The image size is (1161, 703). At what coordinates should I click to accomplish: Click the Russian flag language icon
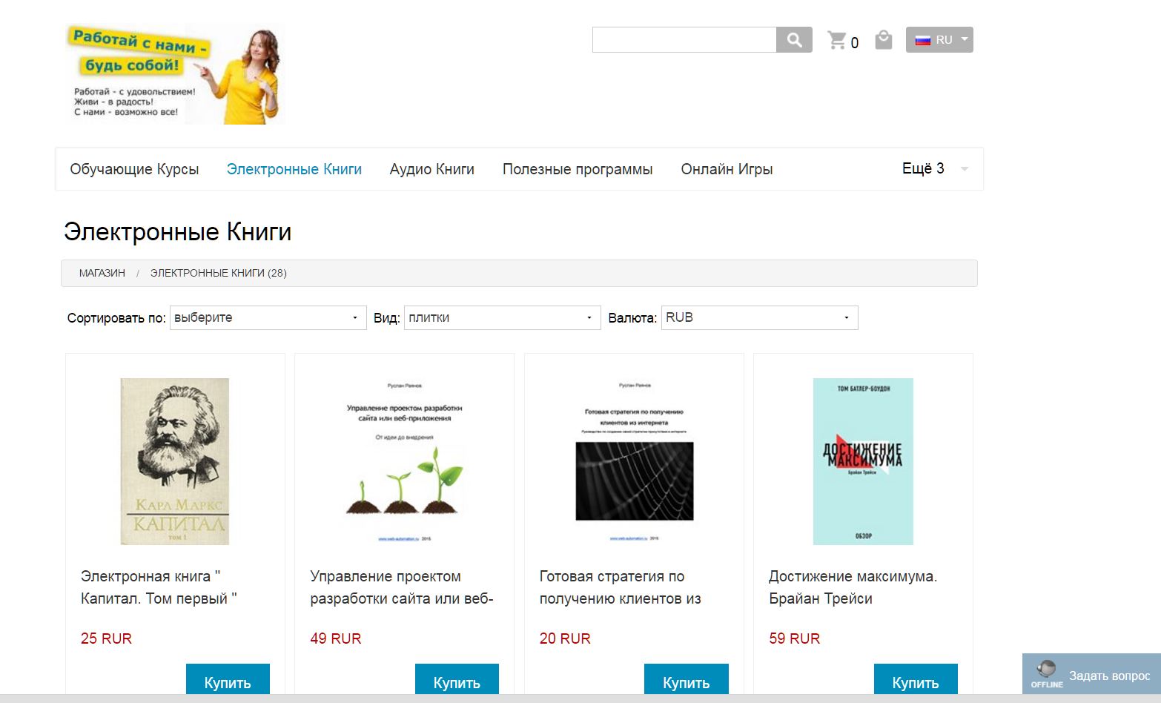[922, 40]
